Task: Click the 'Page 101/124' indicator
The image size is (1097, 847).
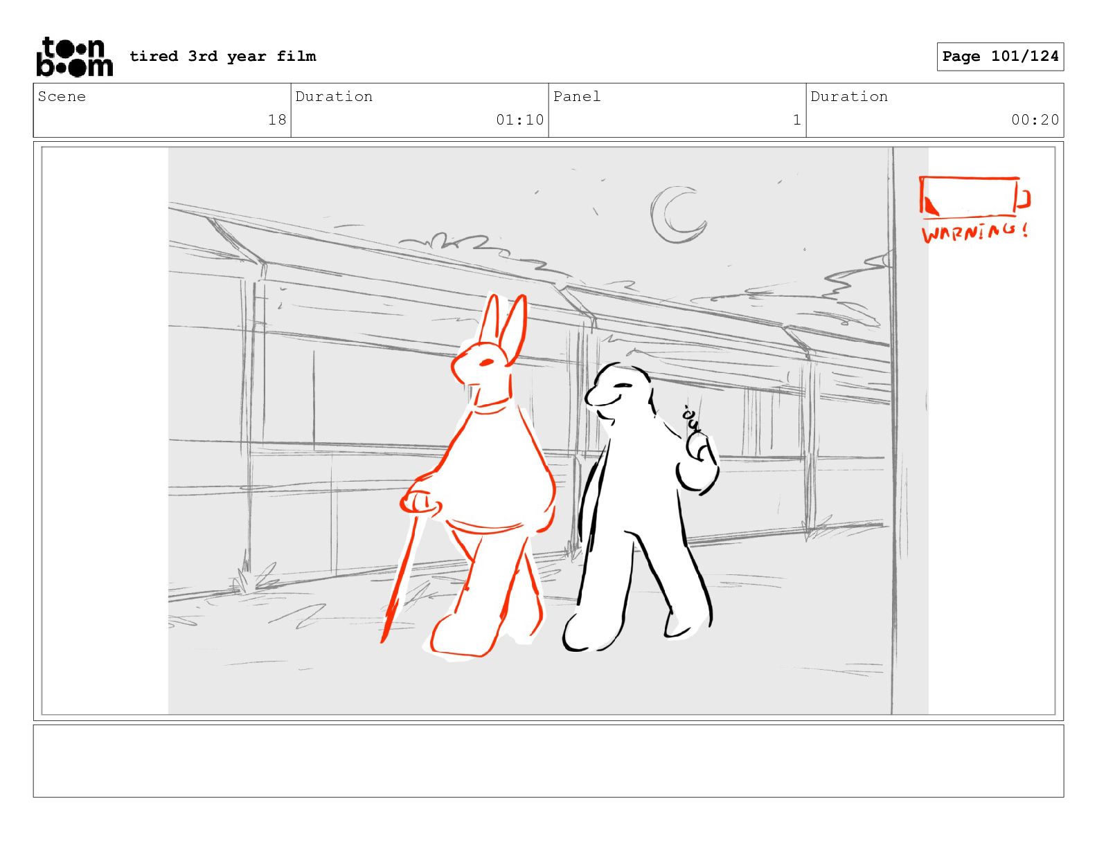Action: [x=1000, y=57]
